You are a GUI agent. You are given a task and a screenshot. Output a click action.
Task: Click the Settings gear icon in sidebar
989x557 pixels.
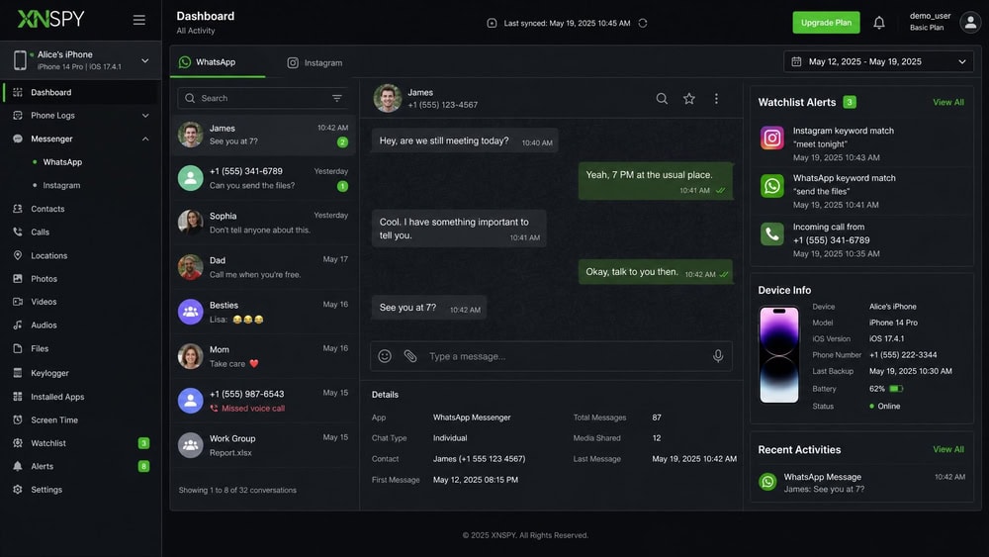pos(18,490)
